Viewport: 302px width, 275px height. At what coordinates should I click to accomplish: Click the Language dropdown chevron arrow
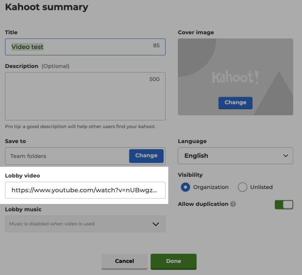[x=286, y=156]
